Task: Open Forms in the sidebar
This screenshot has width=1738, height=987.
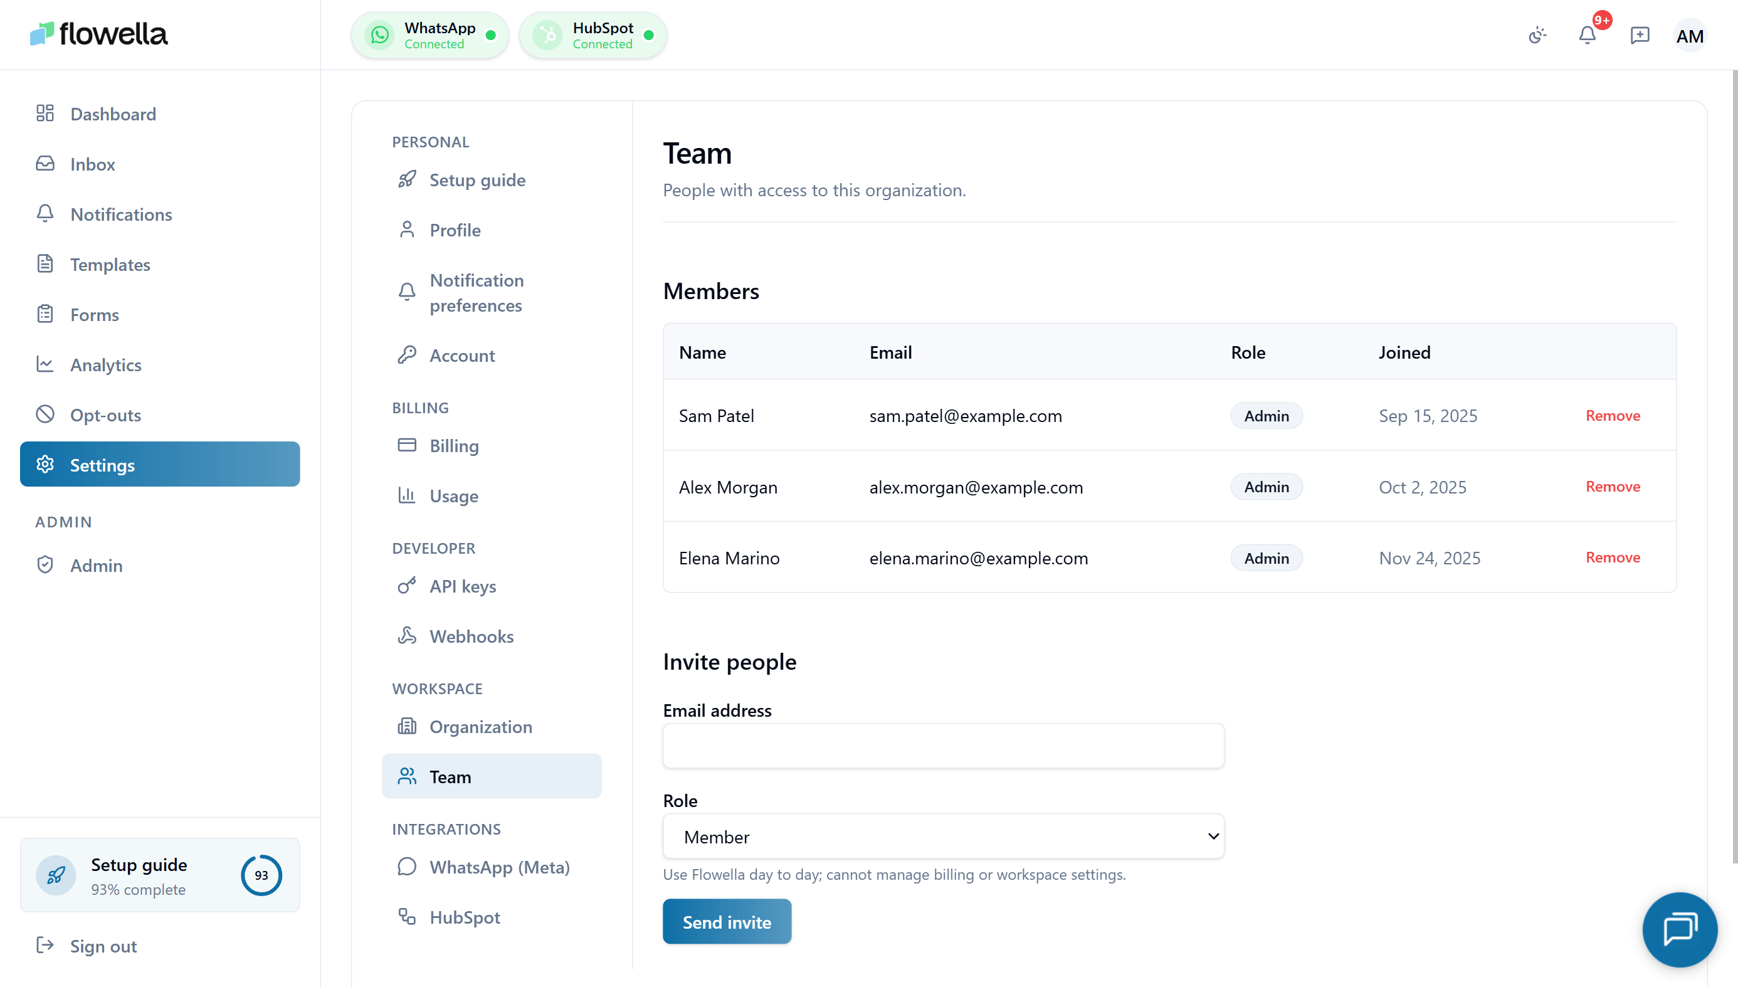Action: 160,315
